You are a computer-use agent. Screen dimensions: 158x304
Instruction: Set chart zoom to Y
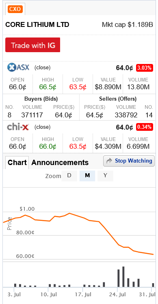(105, 176)
